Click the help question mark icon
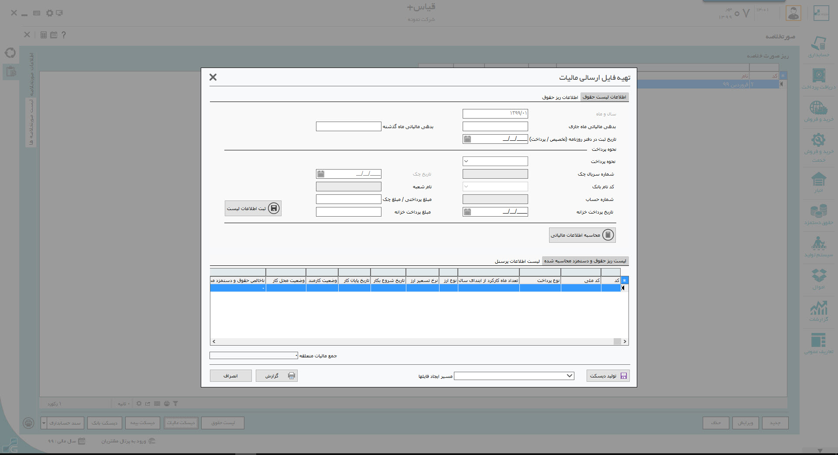The height and width of the screenshot is (455, 838). (x=64, y=35)
